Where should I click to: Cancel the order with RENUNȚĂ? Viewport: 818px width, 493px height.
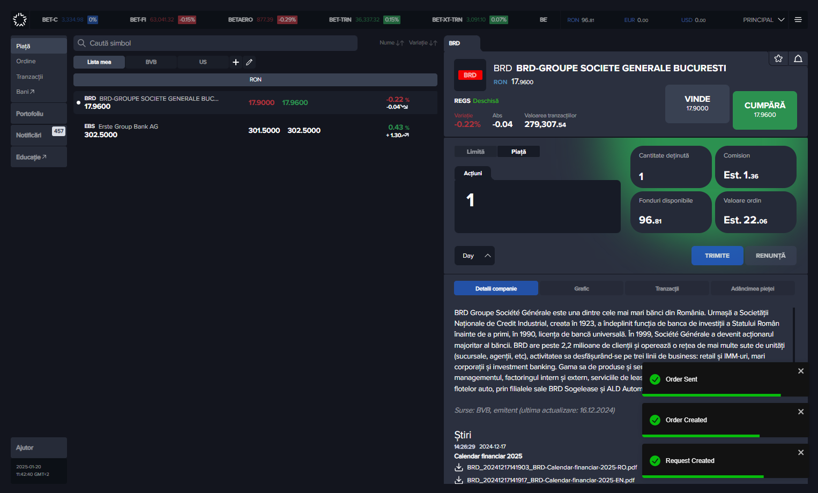[x=770, y=256]
